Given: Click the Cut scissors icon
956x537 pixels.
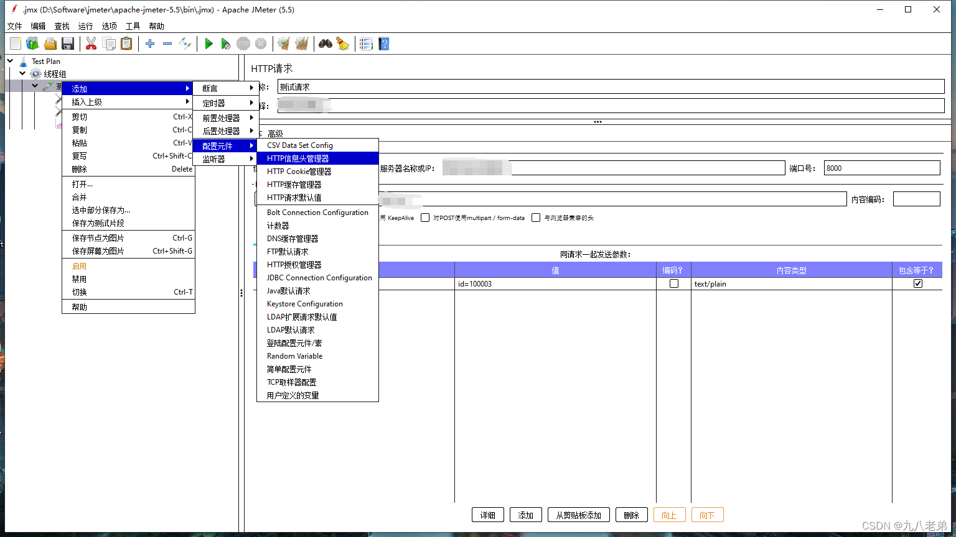Looking at the screenshot, I should [x=91, y=44].
